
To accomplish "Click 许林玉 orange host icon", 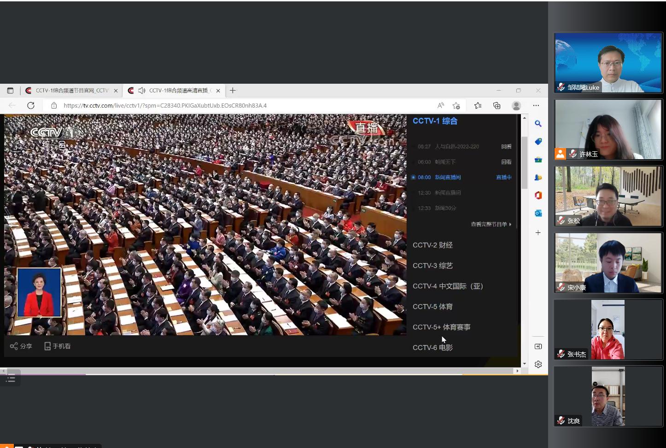I will (560, 154).
